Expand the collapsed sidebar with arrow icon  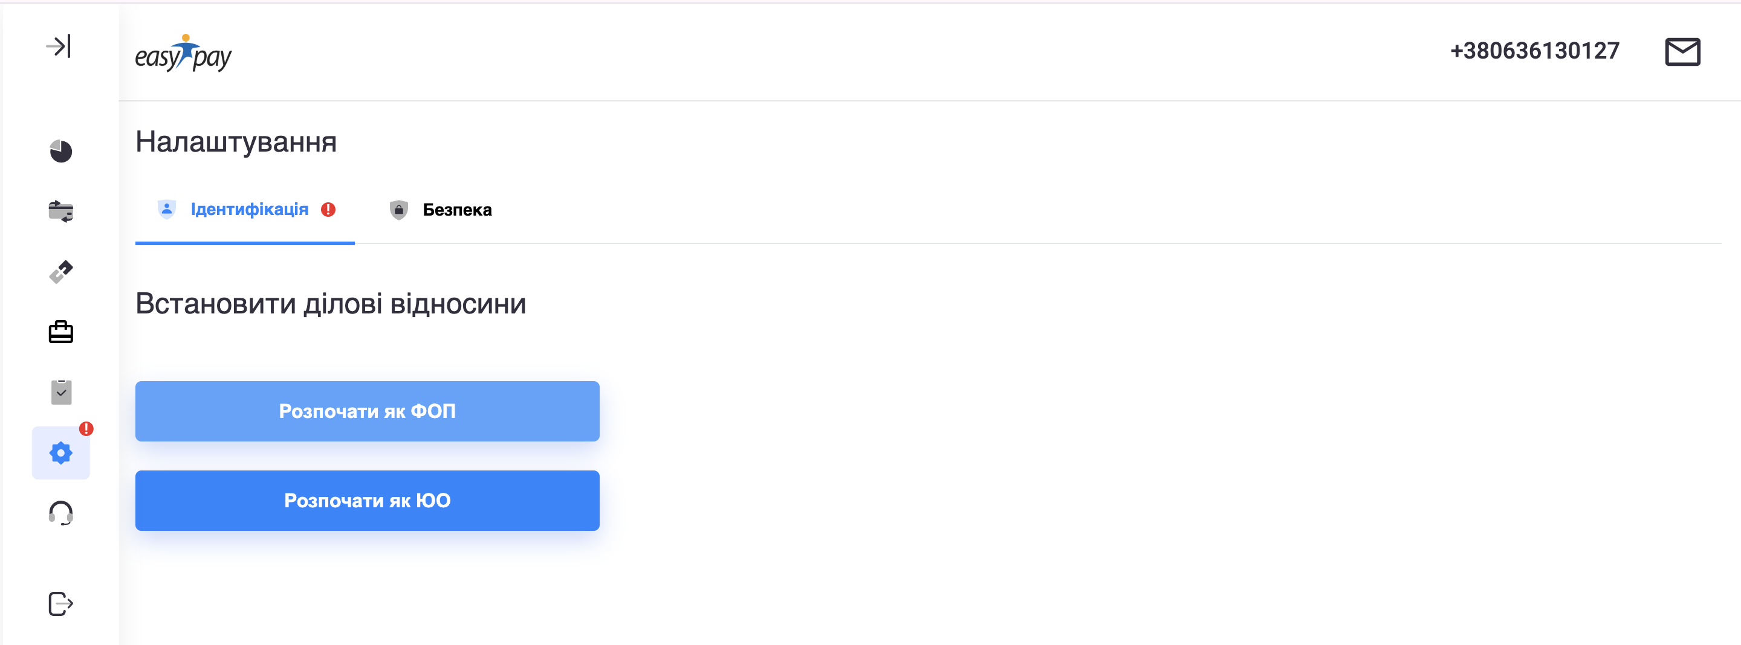59,47
